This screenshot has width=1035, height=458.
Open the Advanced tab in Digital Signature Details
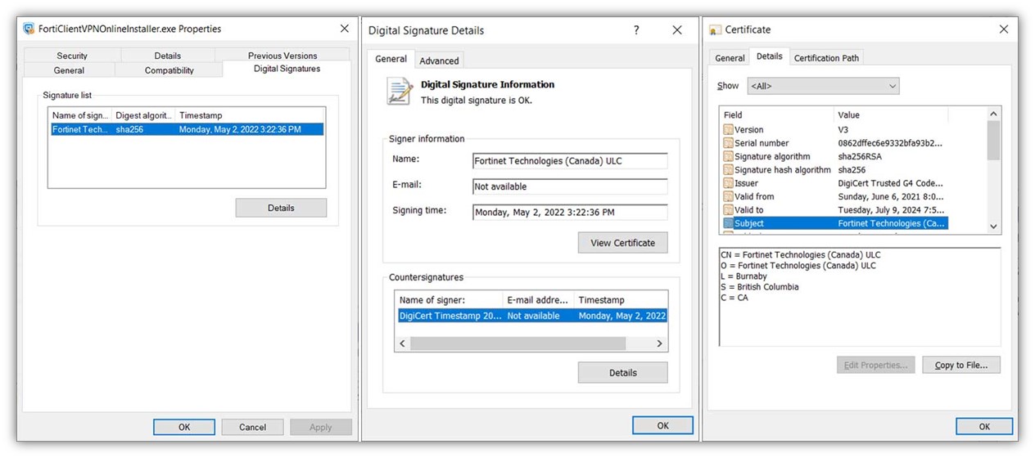(x=439, y=61)
